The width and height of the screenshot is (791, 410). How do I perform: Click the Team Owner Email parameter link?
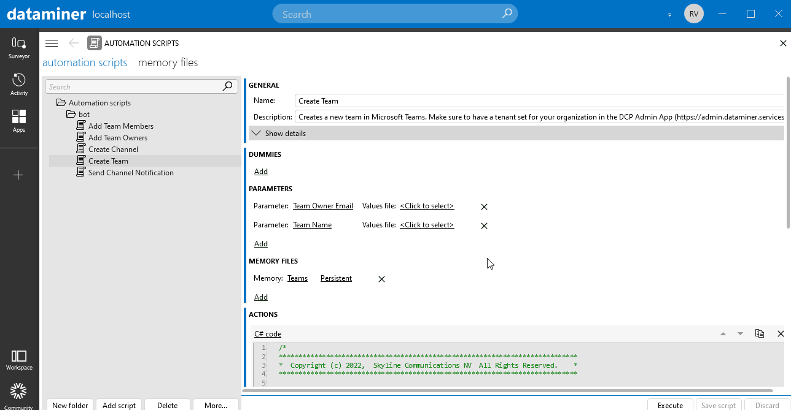coord(323,206)
